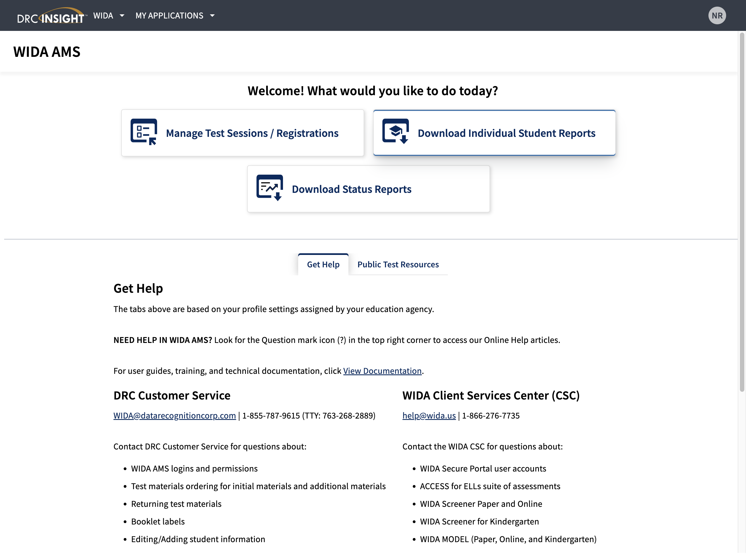Click 'ACCESS for ELLs suite of assessments'
The height and width of the screenshot is (554, 746).
(x=490, y=486)
